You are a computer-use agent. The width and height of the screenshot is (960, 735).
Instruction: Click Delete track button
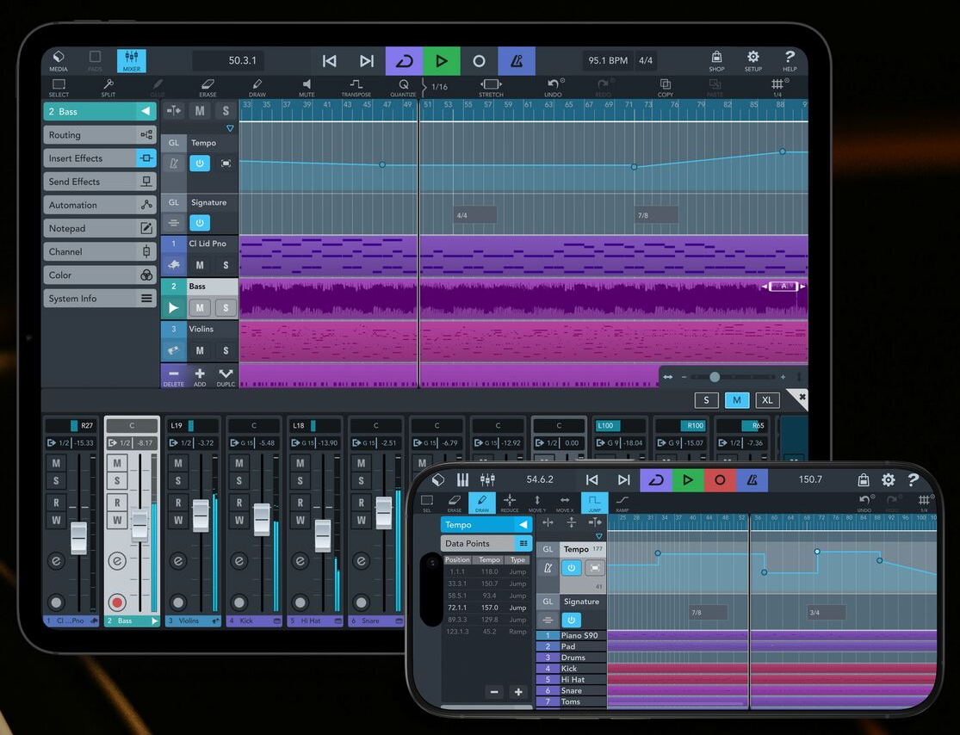(x=173, y=376)
